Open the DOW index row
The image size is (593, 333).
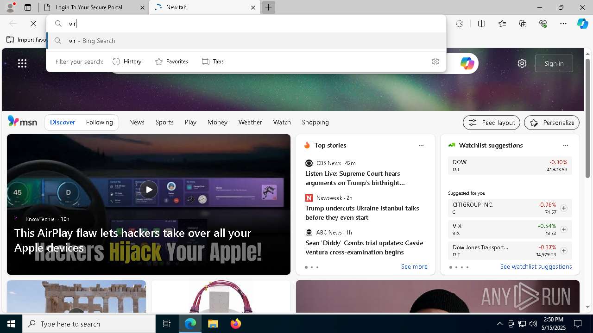[510, 166]
